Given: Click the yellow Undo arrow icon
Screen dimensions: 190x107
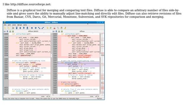Looking at the screenshot, I should (47, 28).
